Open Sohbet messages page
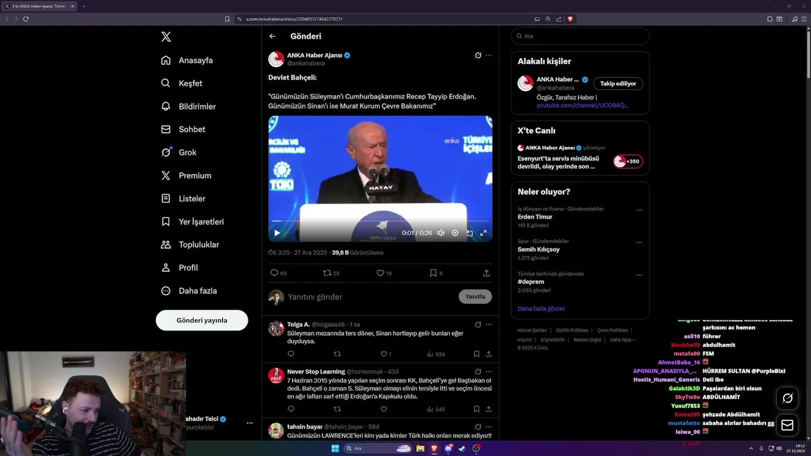This screenshot has width=811, height=456. tap(183, 129)
